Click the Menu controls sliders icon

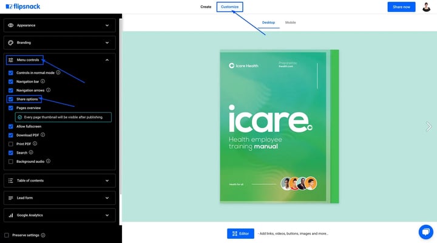10,60
